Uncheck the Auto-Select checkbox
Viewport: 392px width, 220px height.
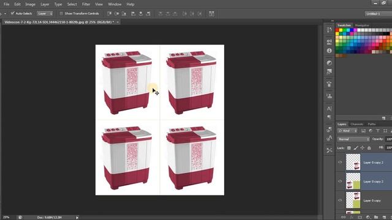pyautogui.click(x=12, y=13)
